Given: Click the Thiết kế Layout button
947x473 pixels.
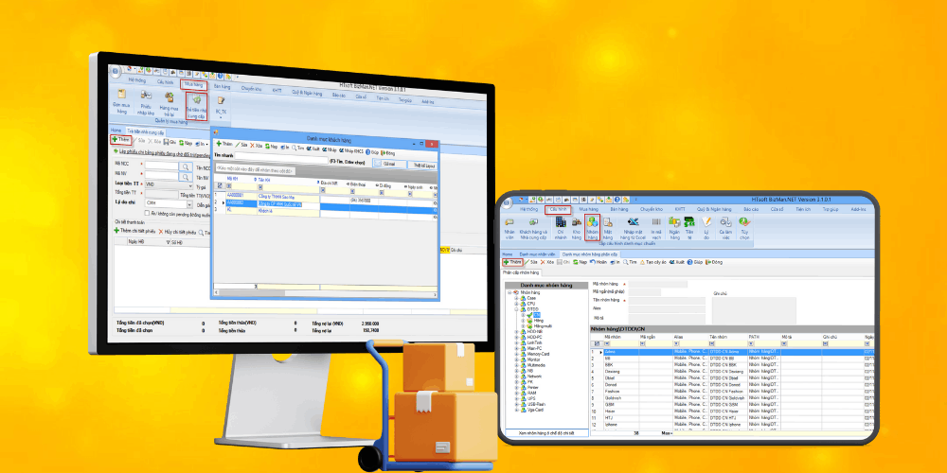Looking at the screenshot, I should [x=421, y=164].
